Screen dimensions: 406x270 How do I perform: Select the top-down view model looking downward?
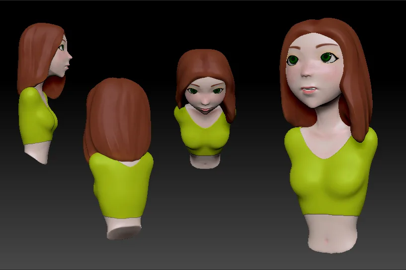(205, 108)
